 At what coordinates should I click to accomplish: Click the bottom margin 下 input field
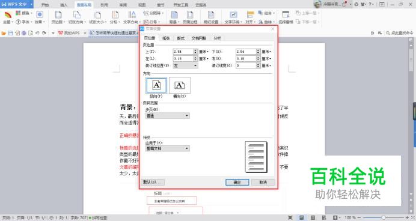pos(246,52)
